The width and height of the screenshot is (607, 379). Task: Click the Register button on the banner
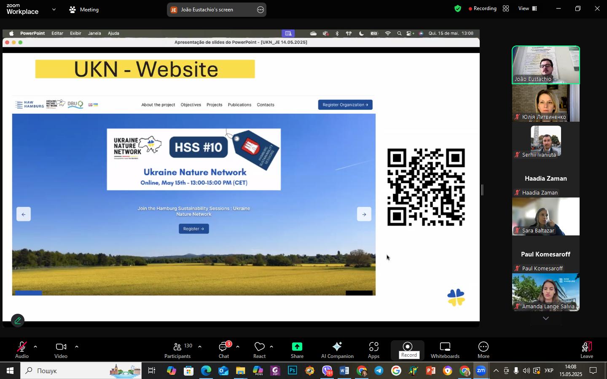click(x=194, y=229)
